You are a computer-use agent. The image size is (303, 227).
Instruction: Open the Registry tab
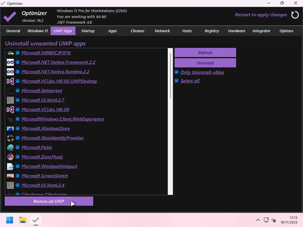pyautogui.click(x=212, y=31)
